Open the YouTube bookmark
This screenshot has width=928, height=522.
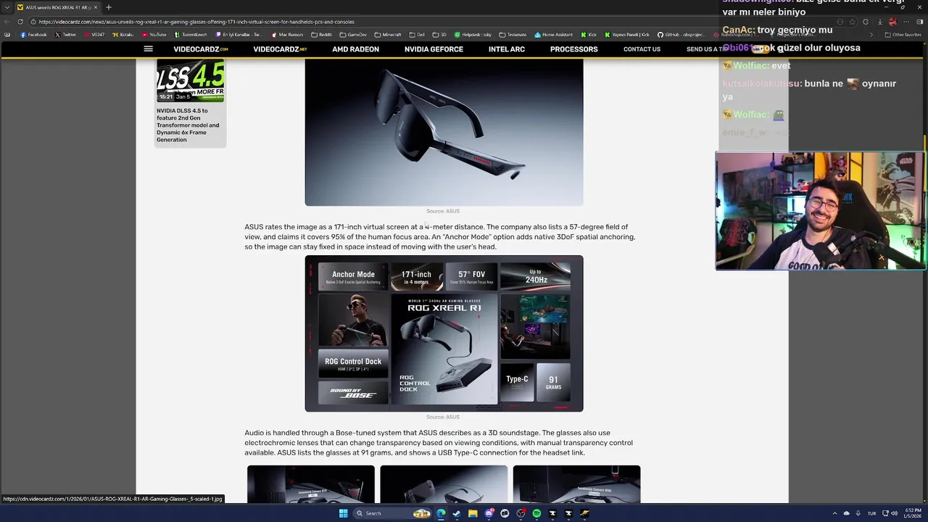[154, 35]
